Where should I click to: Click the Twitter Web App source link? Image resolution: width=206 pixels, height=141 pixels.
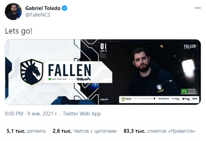coord(82,114)
